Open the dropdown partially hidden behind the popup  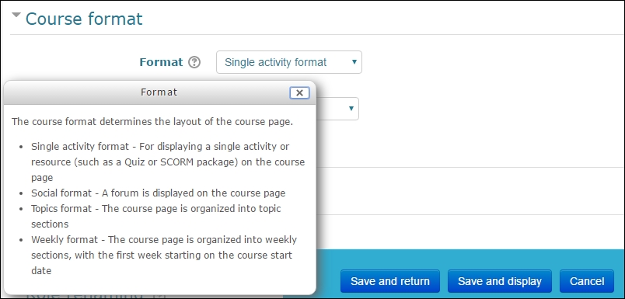click(337, 109)
